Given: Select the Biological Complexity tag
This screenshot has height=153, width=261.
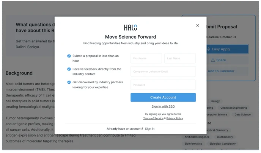Looking at the screenshot, I should [222, 144].
